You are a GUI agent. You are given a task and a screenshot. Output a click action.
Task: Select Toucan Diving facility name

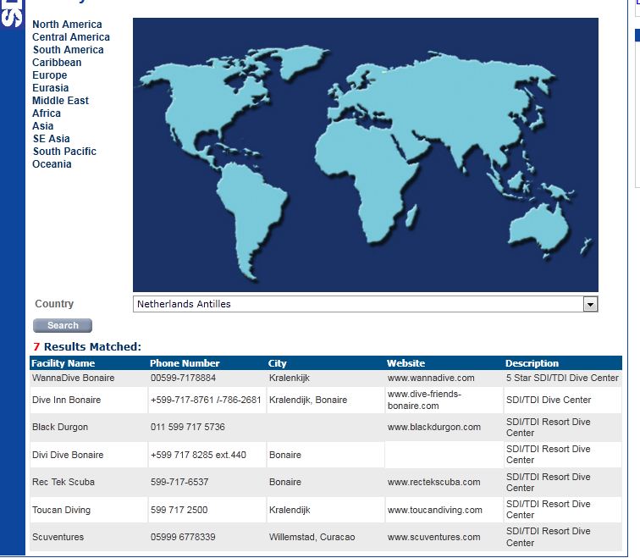(61, 510)
